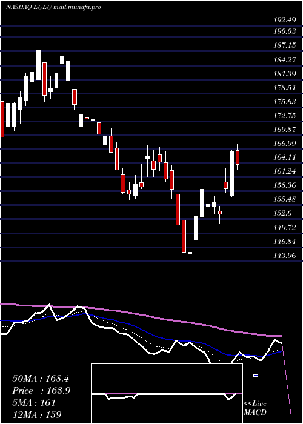Click the 172.75 price level label
Screen dimensions: 303x424
(285, 116)
